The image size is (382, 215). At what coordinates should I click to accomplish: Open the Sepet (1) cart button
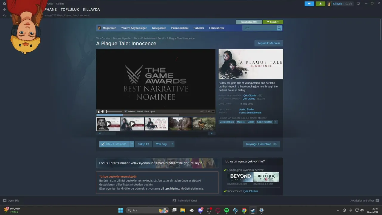pyautogui.click(x=273, y=22)
